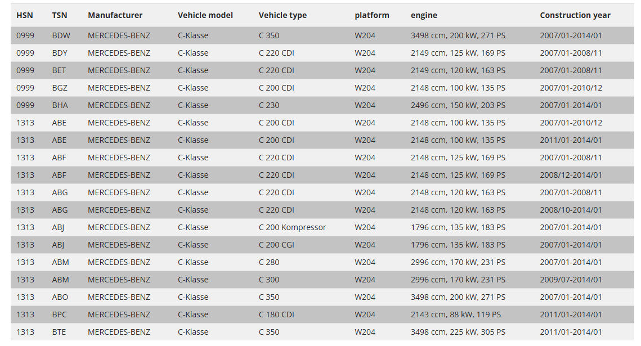Screen dimensions: 641x346
Task: Click the engine column header
Action: 424,15
